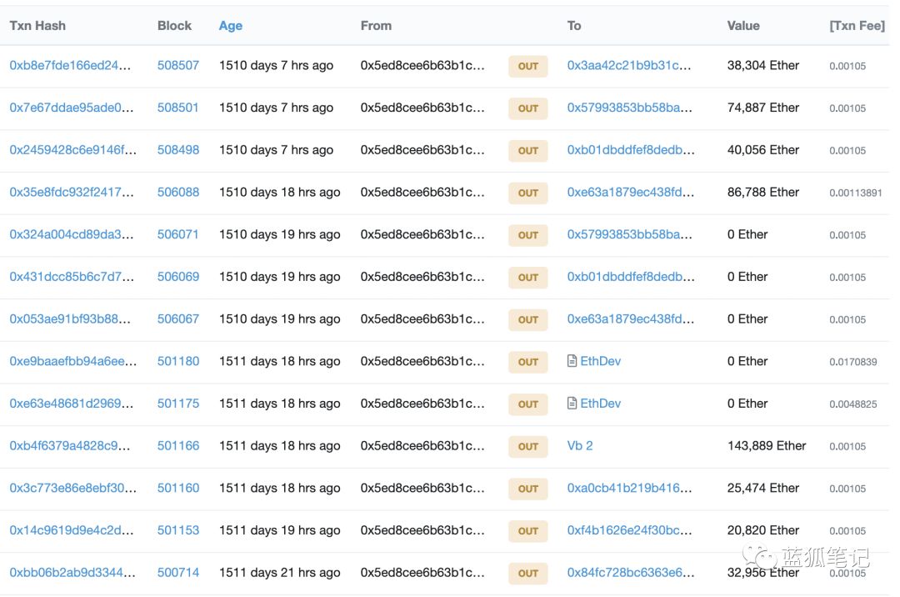Open block 500714 details

click(178, 572)
